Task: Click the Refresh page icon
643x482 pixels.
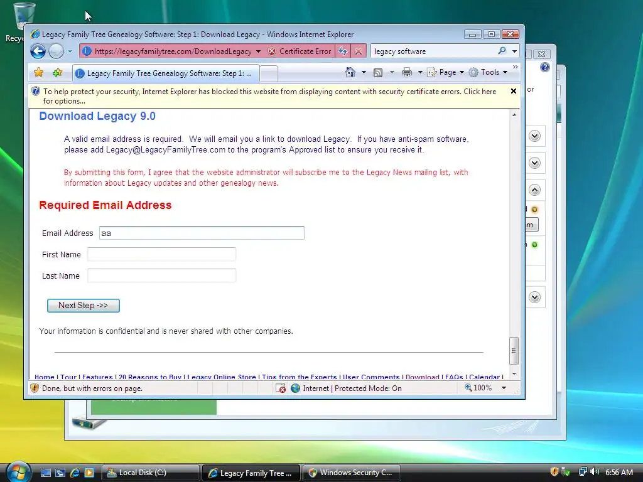Action: [343, 51]
